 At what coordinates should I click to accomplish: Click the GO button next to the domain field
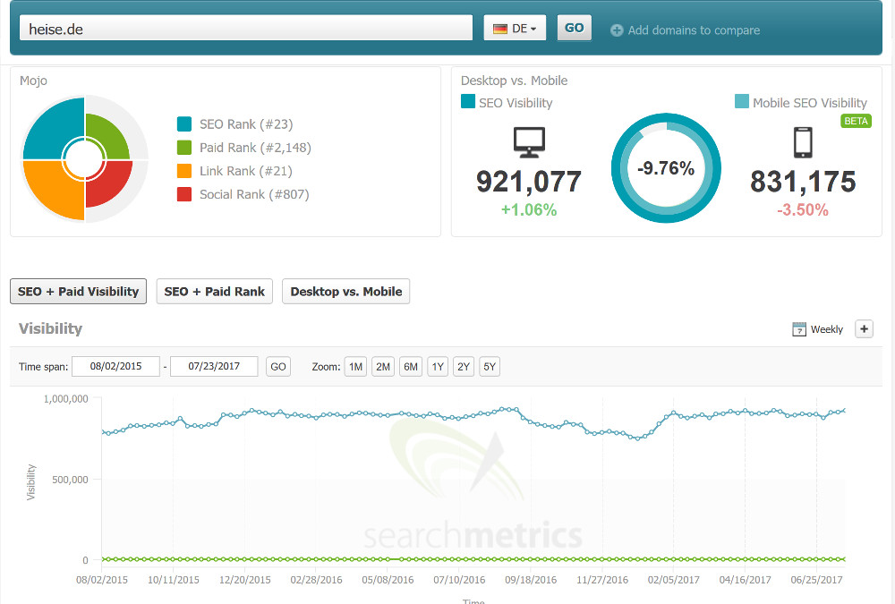574,27
